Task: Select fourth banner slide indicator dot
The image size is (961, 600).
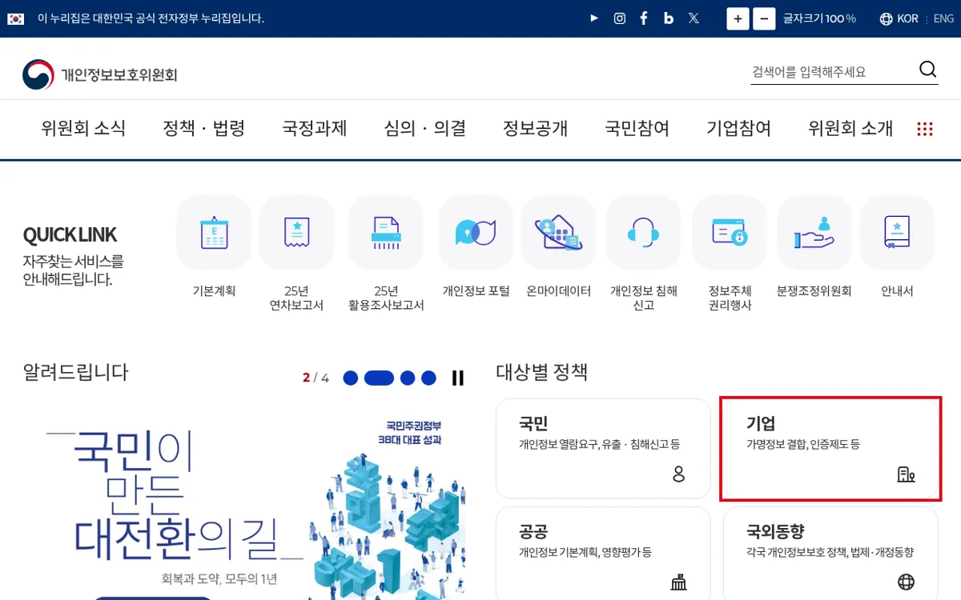Action: pyautogui.click(x=428, y=378)
